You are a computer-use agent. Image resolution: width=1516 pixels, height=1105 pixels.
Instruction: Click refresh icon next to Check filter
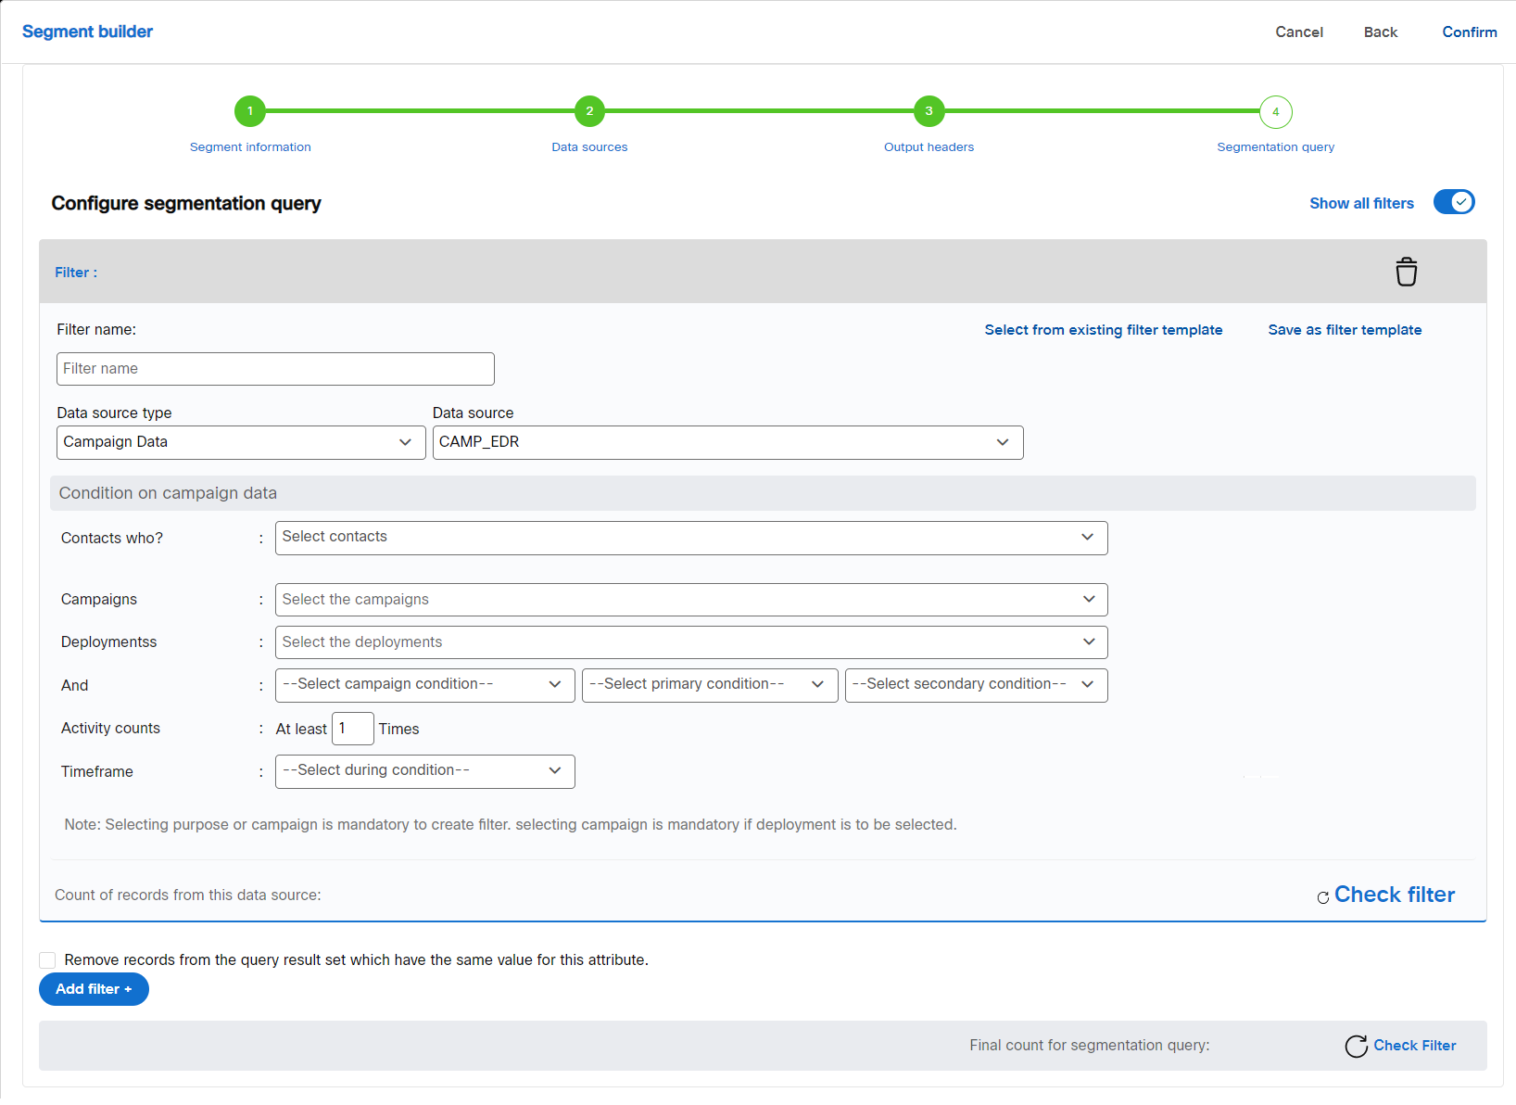click(x=1322, y=896)
